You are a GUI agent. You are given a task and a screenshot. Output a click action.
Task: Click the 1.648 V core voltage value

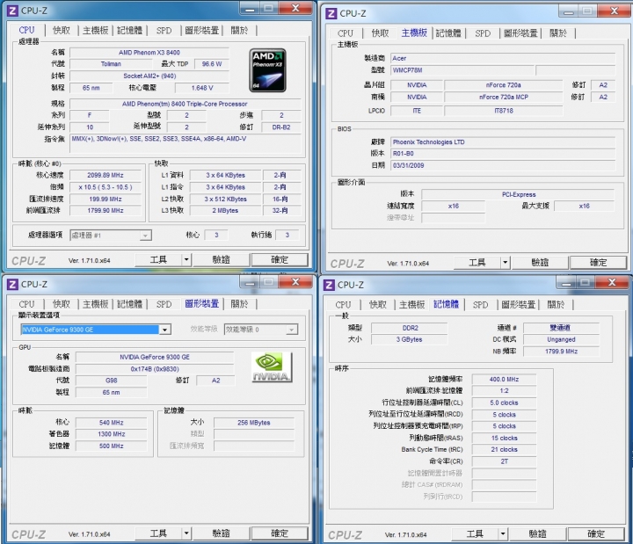pos(202,88)
